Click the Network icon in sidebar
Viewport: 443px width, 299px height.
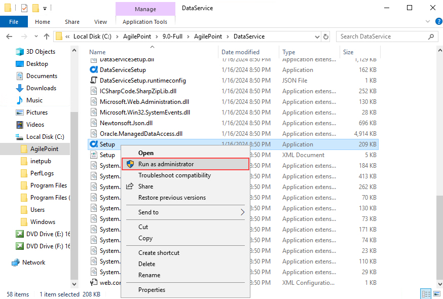16,263
